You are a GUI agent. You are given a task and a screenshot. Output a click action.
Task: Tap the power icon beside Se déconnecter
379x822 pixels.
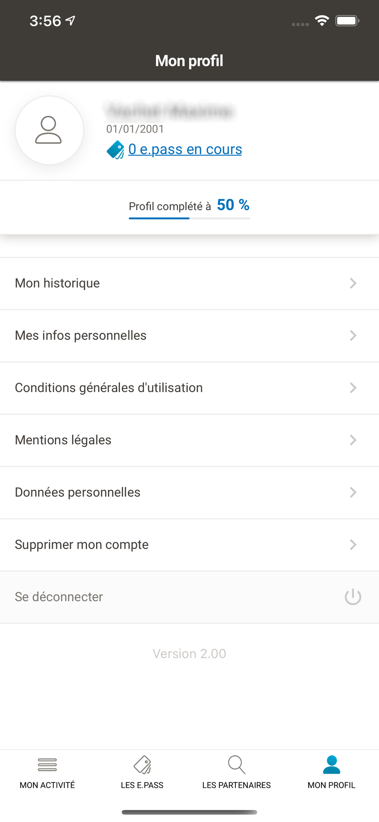click(x=353, y=597)
